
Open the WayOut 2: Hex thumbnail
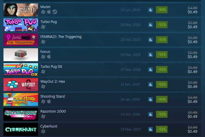(x=21, y=84)
